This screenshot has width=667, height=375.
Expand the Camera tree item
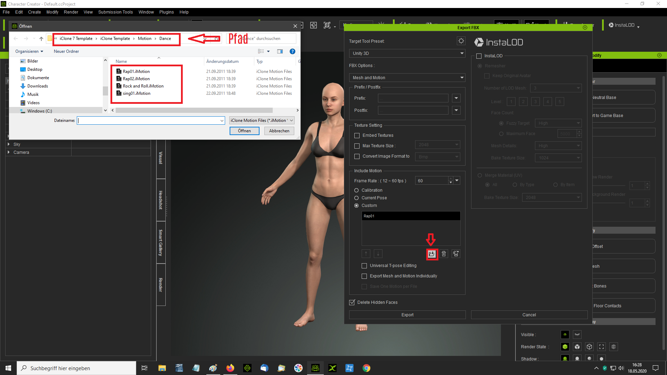9,152
